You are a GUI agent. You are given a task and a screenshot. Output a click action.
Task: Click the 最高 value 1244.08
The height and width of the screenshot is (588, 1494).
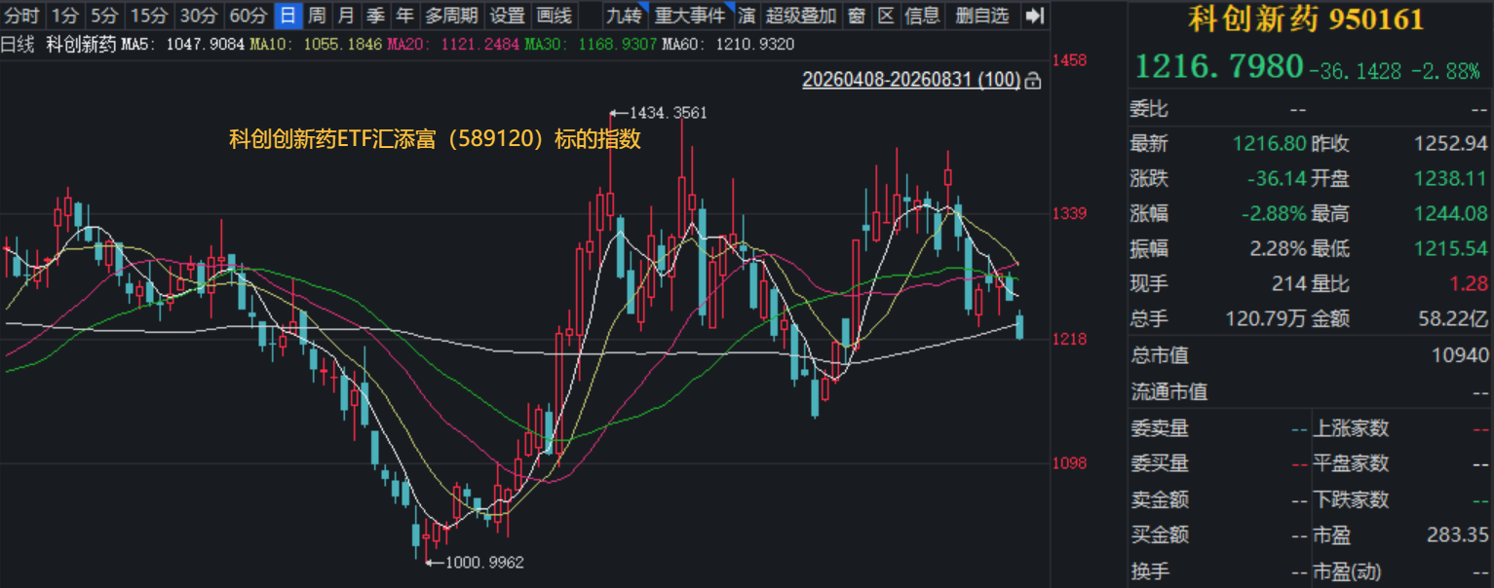(1451, 213)
